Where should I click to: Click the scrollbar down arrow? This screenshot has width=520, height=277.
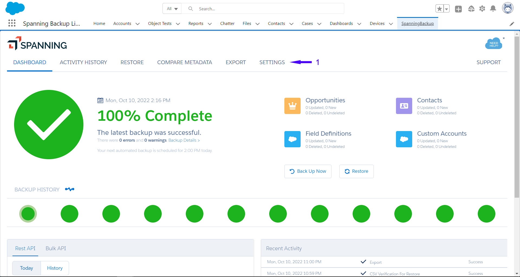517,273
